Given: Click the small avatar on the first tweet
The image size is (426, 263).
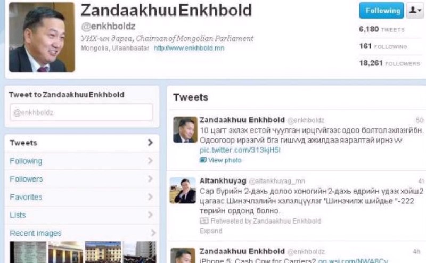Looking at the screenshot, I should [185, 129].
